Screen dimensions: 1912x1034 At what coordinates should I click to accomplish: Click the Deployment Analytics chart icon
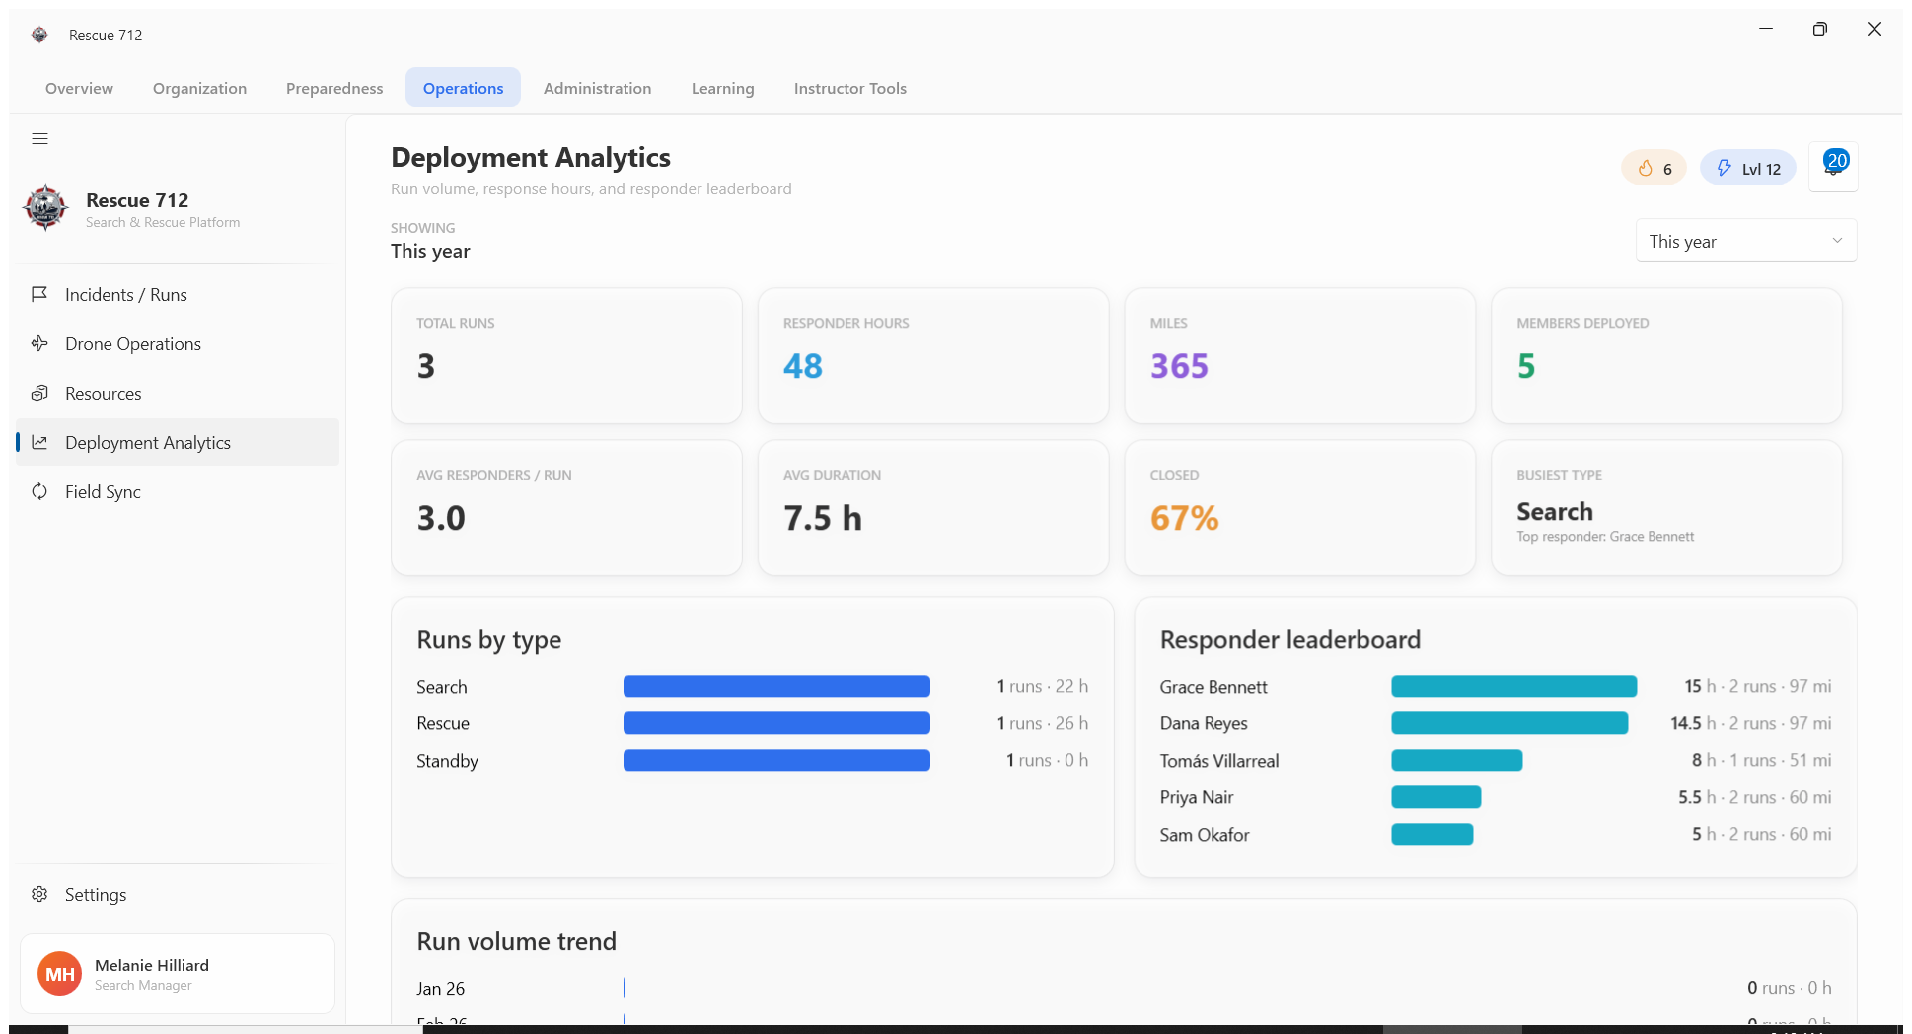point(39,442)
